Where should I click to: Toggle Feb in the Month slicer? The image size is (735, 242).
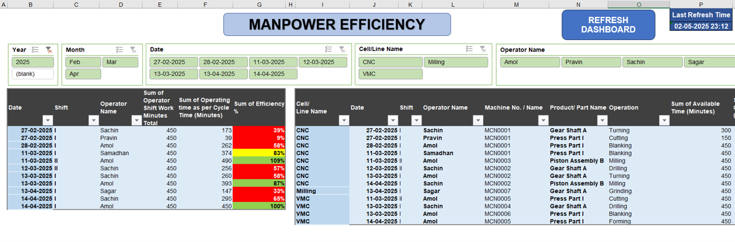(84, 62)
